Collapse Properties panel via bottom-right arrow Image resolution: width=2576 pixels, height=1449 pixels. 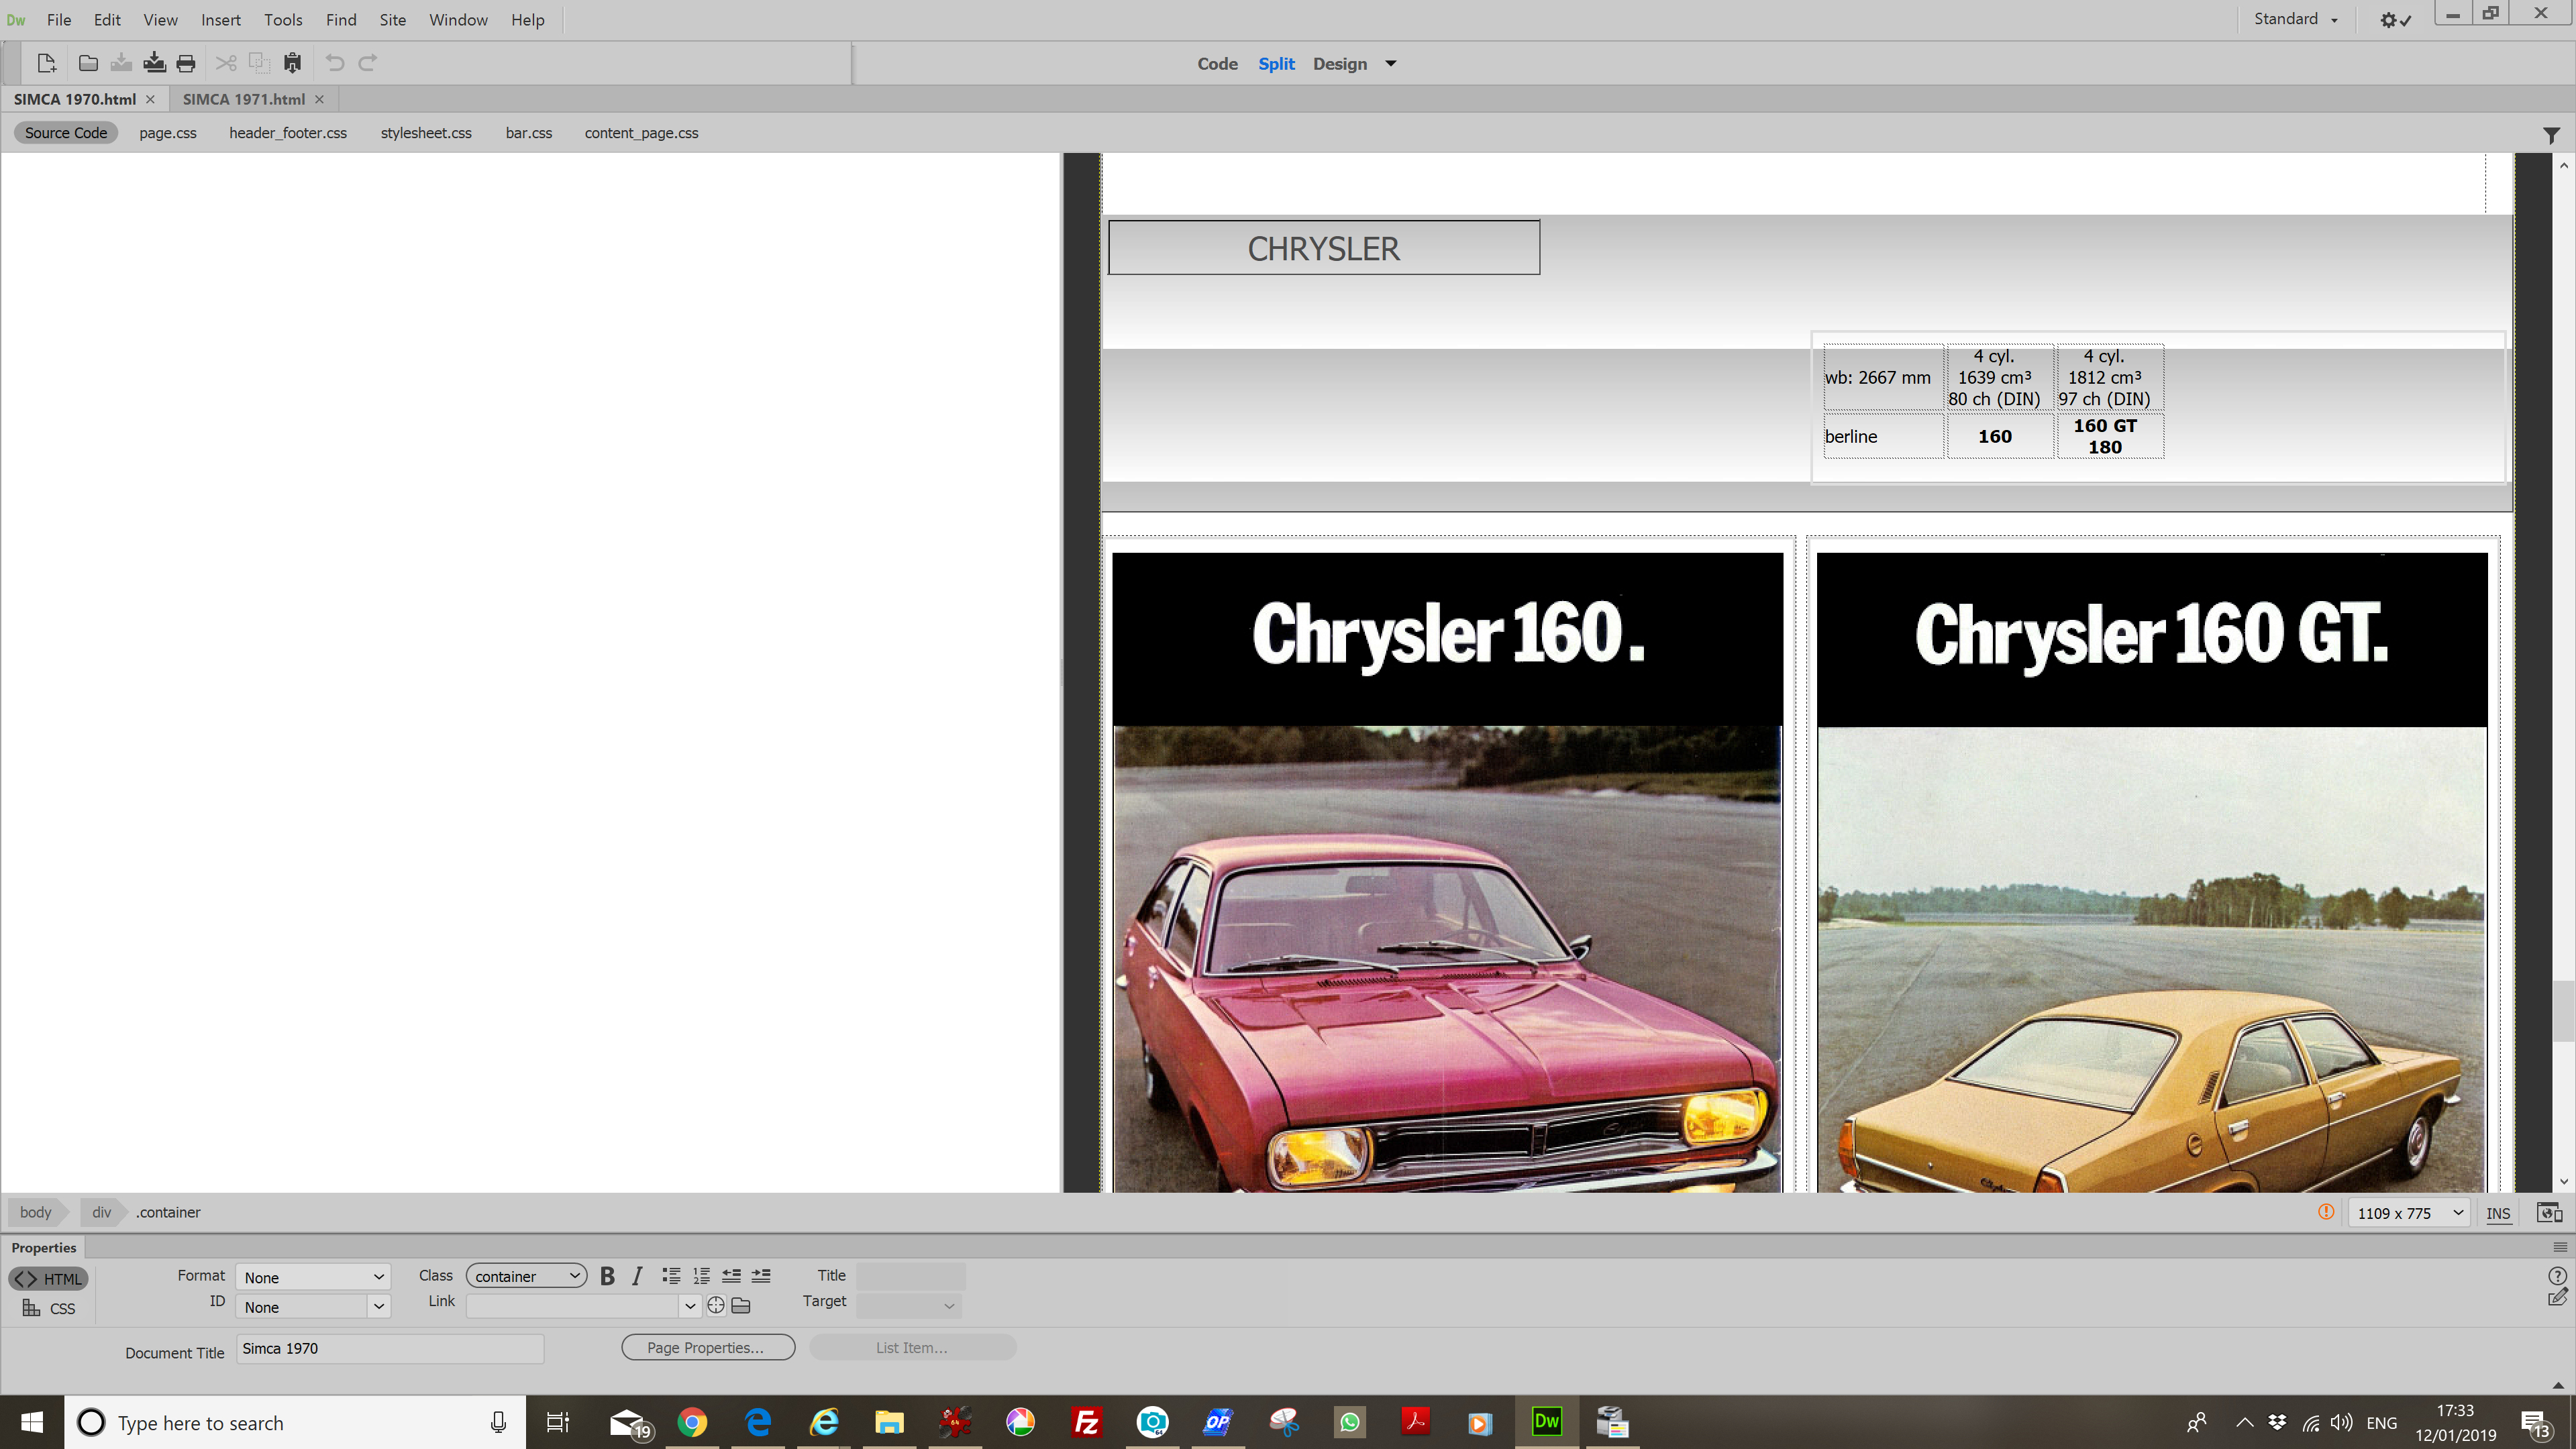[x=2558, y=1385]
